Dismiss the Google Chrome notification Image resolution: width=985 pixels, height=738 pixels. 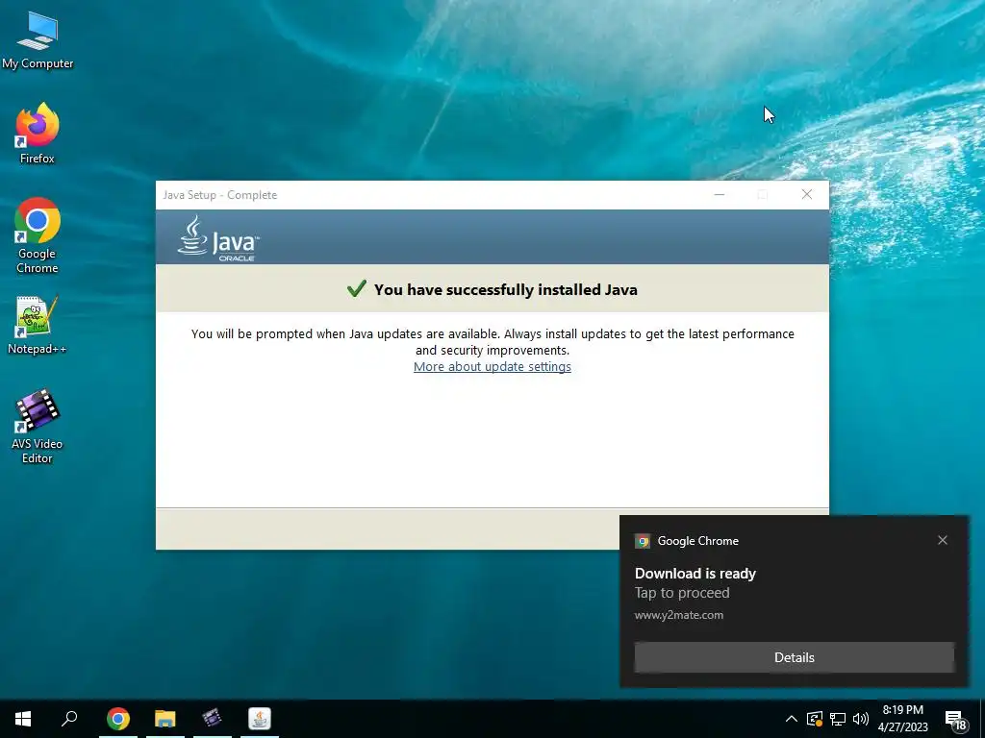pyautogui.click(x=943, y=540)
